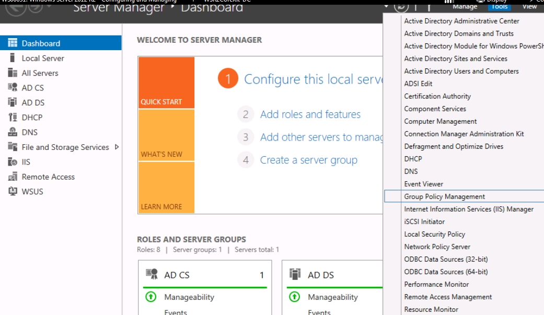Open dropdown arrow beside refresh icon
Image resolution: width=544 pixels, height=315 pixels.
tap(386, 6)
